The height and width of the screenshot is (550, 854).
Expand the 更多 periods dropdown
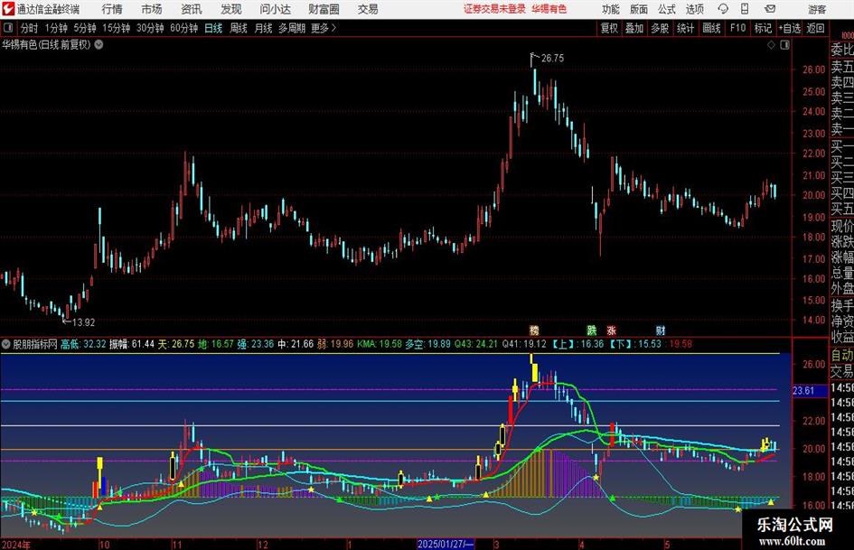tap(324, 28)
